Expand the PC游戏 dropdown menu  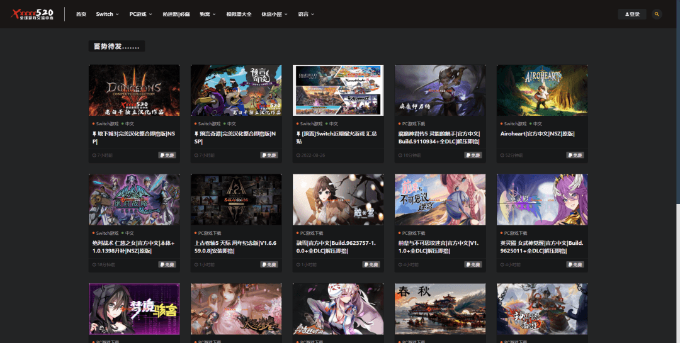(140, 14)
